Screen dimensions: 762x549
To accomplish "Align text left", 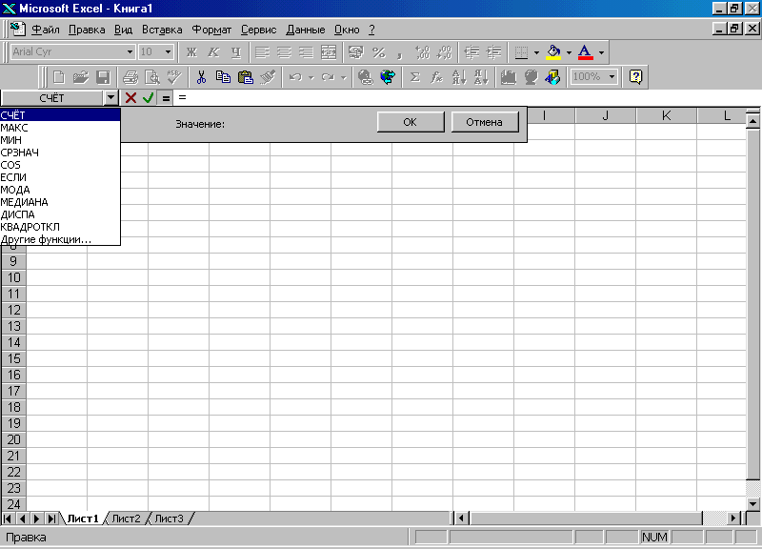I will (x=263, y=52).
